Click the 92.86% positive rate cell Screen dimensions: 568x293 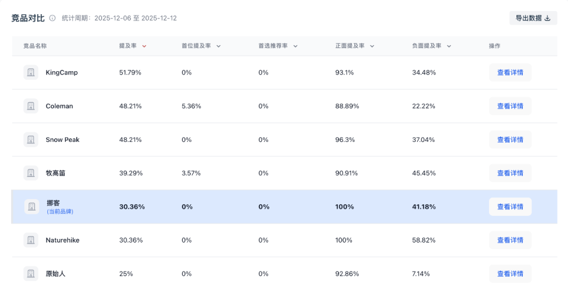tap(347, 274)
